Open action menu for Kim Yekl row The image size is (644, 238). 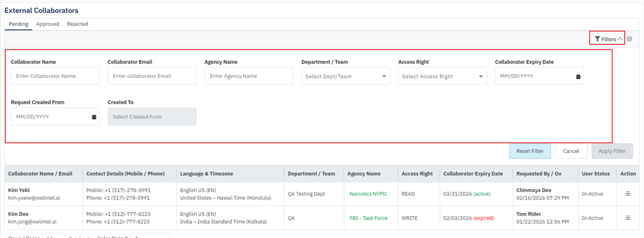coord(628,193)
